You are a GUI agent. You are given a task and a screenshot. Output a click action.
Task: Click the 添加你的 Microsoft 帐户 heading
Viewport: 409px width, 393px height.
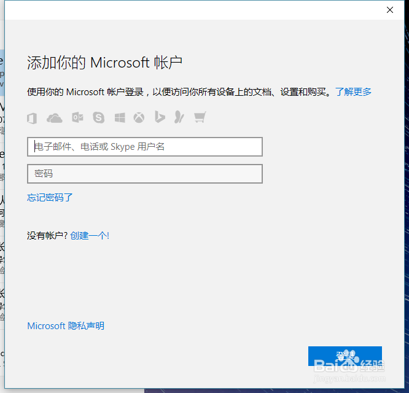point(104,63)
